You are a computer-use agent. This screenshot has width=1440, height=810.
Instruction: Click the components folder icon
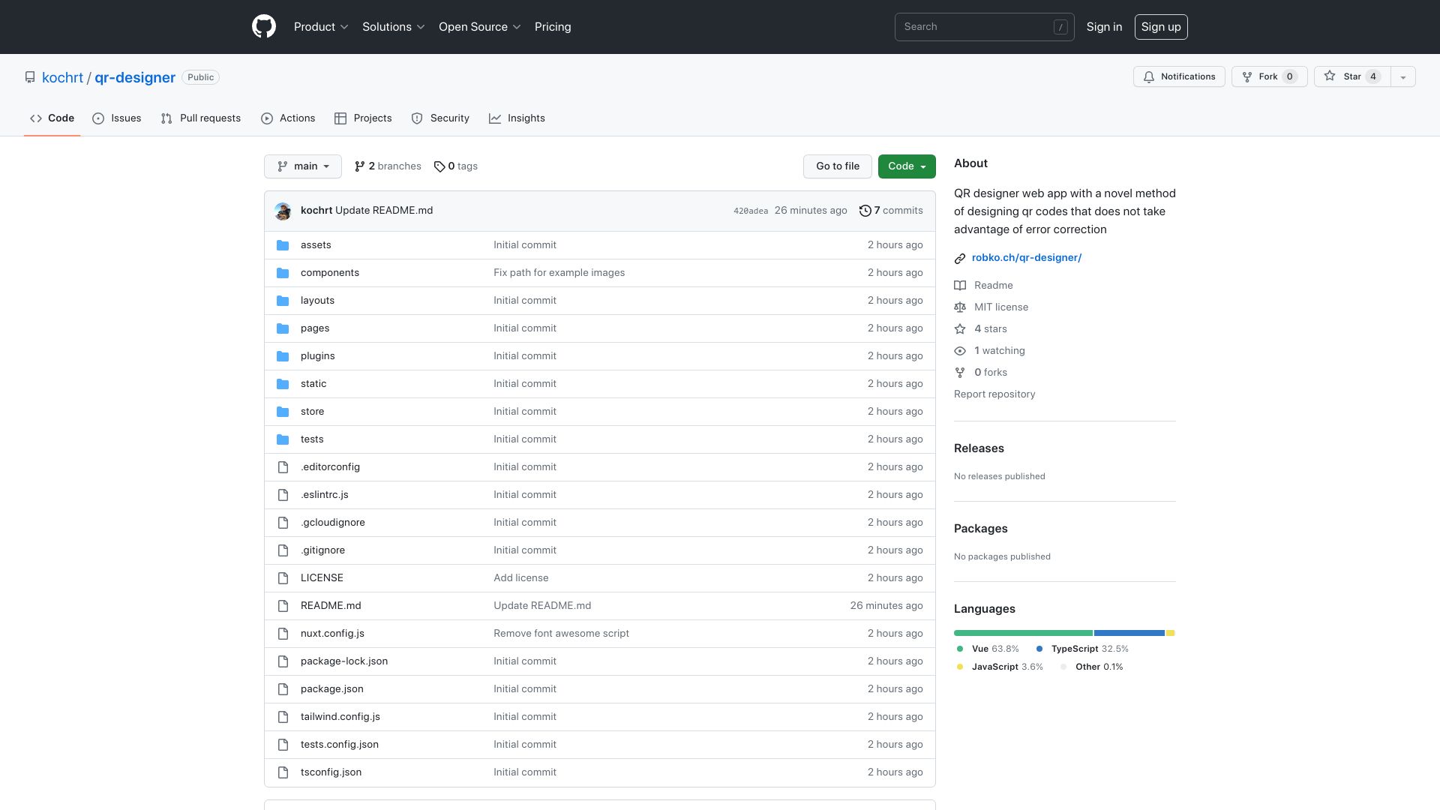pyautogui.click(x=283, y=273)
